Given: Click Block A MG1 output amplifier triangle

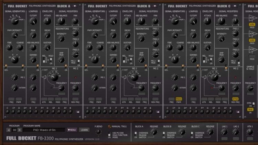Looking at the screenshot, I should click(44, 77).
